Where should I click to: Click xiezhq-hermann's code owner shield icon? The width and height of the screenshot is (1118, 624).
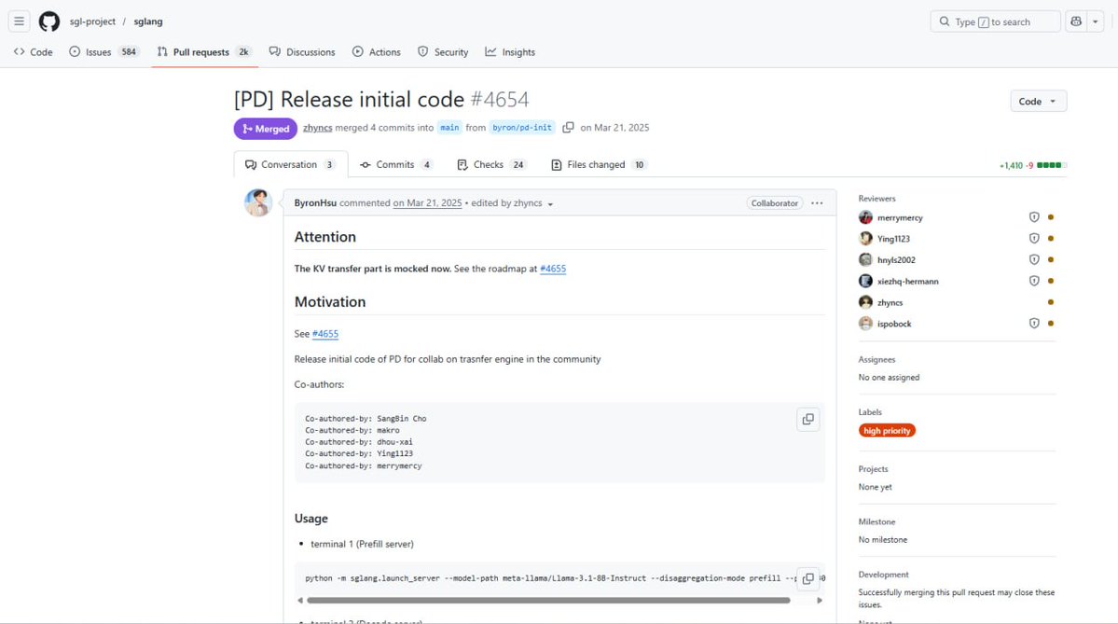pos(1034,282)
